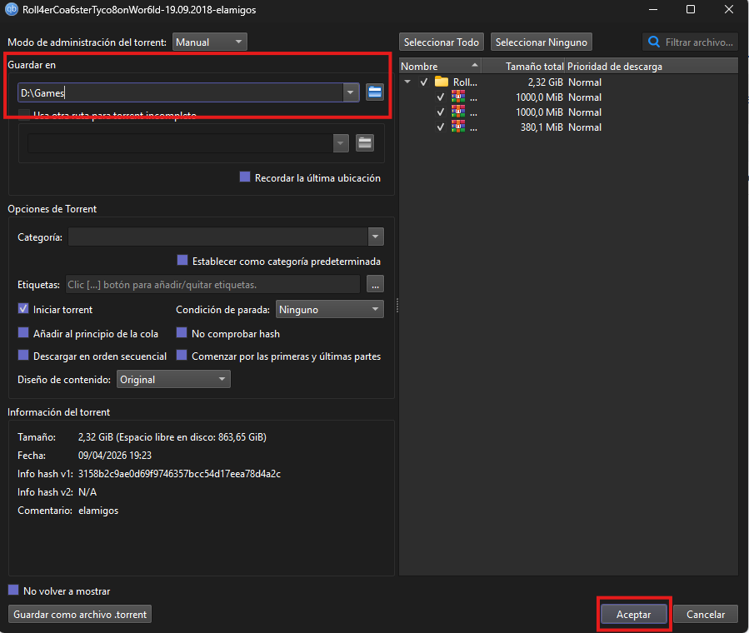
Task: Toggle the Iniciar torrent checkbox
Action: click(23, 309)
